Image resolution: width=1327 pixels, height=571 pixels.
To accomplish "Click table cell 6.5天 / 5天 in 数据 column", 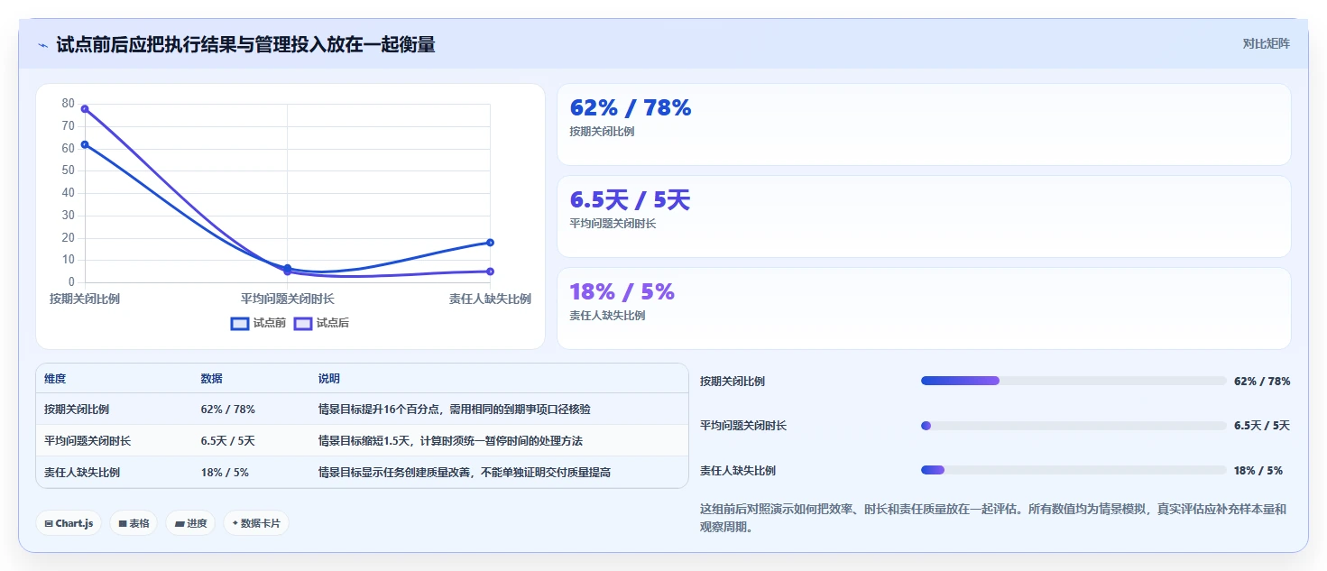I will 227,441.
